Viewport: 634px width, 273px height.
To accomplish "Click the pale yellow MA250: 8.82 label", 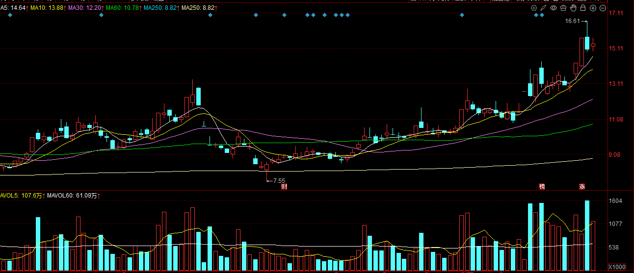I will click(198, 8).
